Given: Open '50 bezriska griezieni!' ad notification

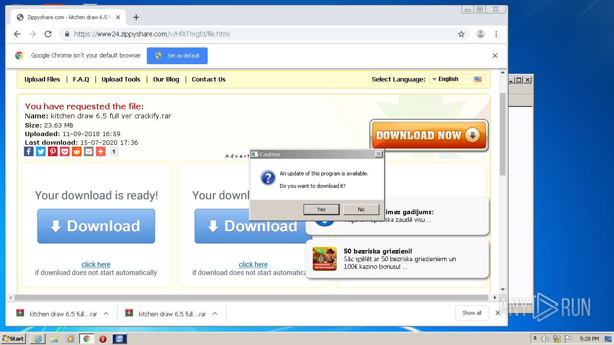Looking at the screenshot, I should 397,259.
